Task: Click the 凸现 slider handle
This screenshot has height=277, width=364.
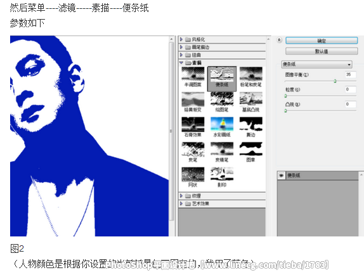Action: point(285,111)
